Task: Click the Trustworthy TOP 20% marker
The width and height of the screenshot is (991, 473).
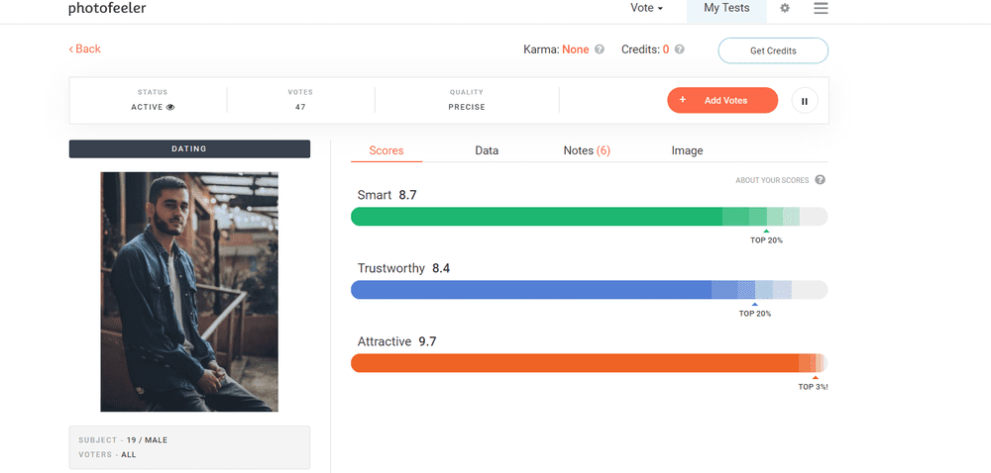Action: pos(754,311)
